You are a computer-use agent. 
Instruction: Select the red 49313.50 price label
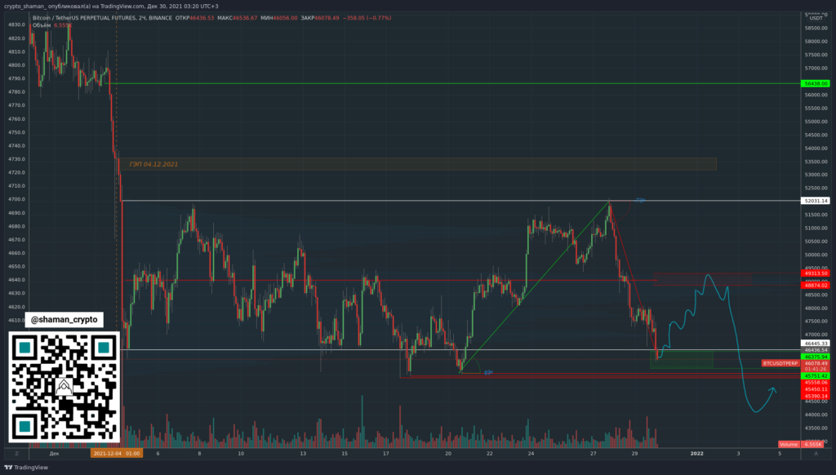coord(815,273)
